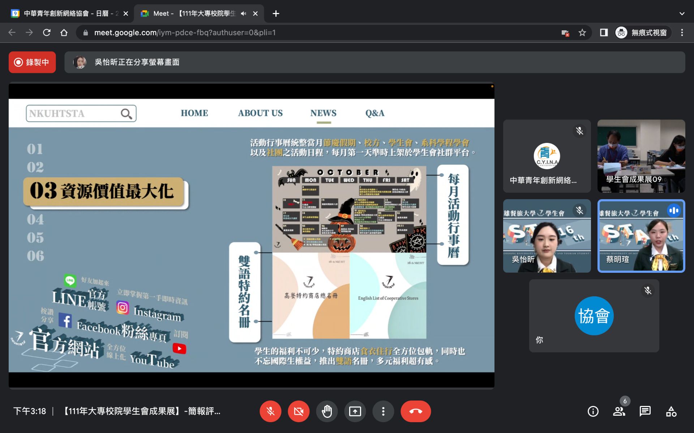
Task: Open meeting details info icon
Action: pos(593,411)
